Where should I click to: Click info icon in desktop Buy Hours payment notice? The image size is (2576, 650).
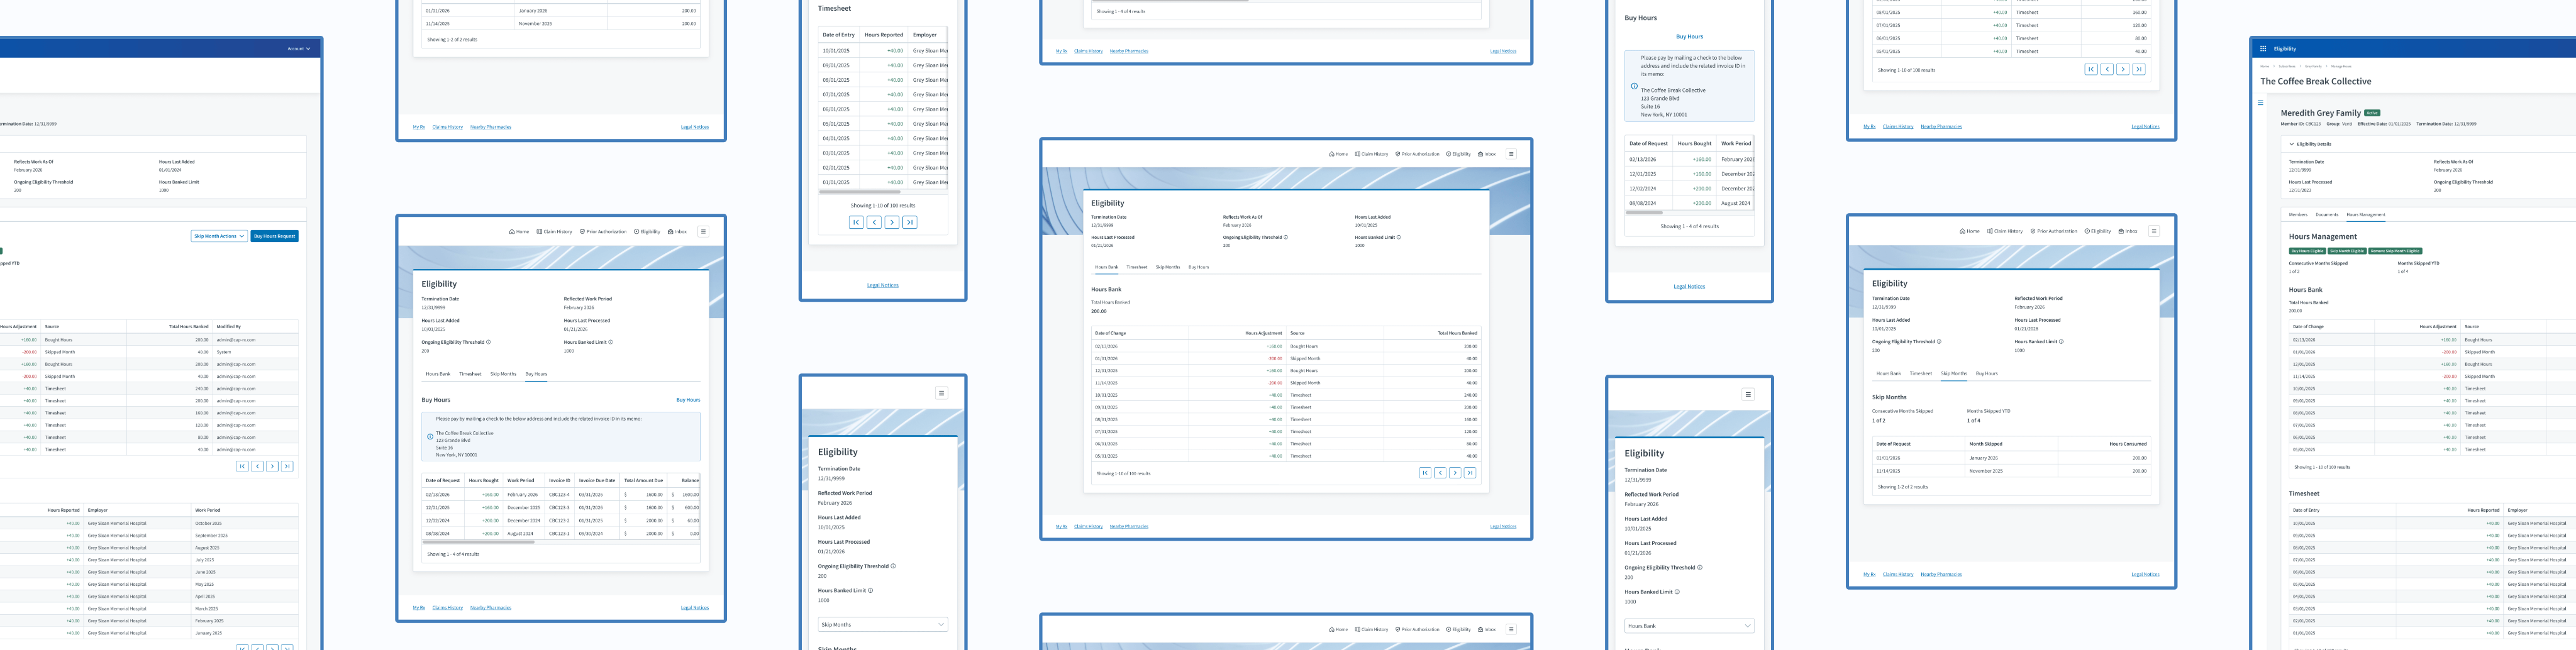tap(430, 436)
